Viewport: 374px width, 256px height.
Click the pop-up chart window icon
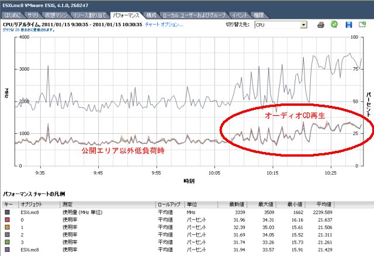point(363,25)
